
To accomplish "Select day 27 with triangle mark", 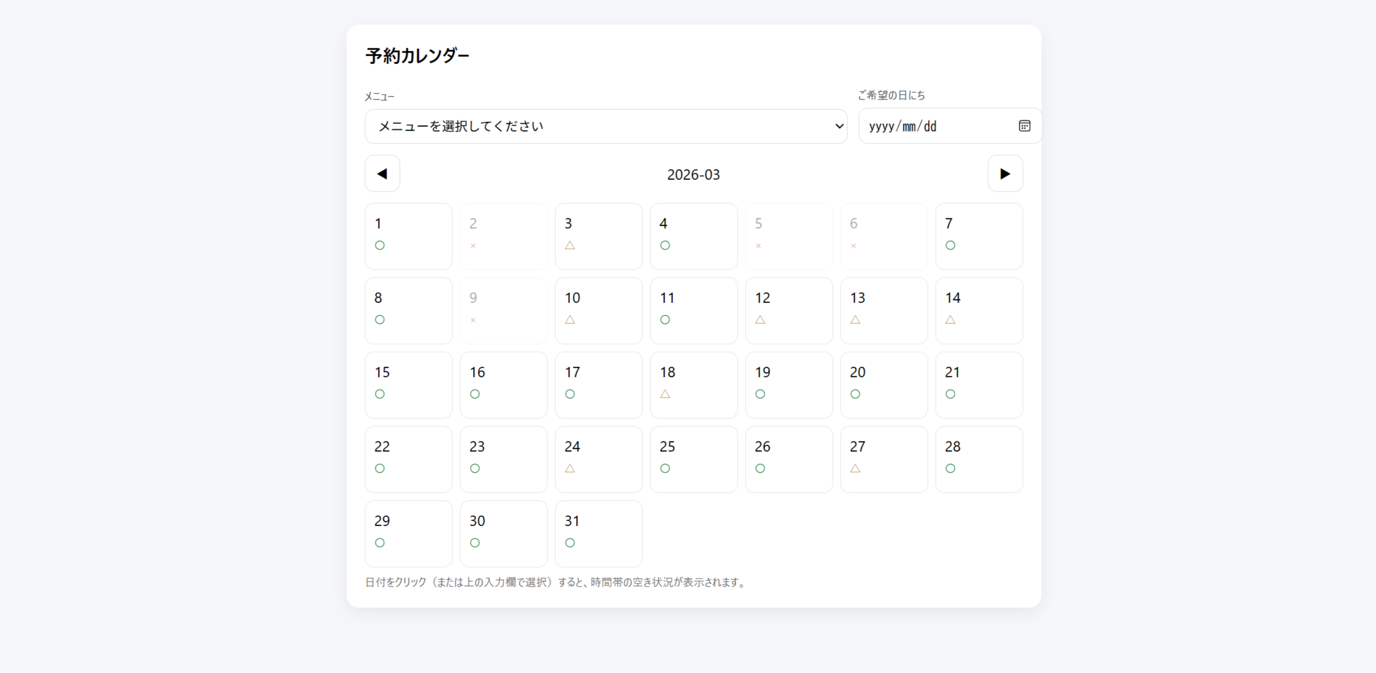I will (884, 460).
